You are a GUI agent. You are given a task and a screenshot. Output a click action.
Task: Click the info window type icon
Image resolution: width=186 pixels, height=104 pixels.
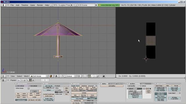click(4, 5)
